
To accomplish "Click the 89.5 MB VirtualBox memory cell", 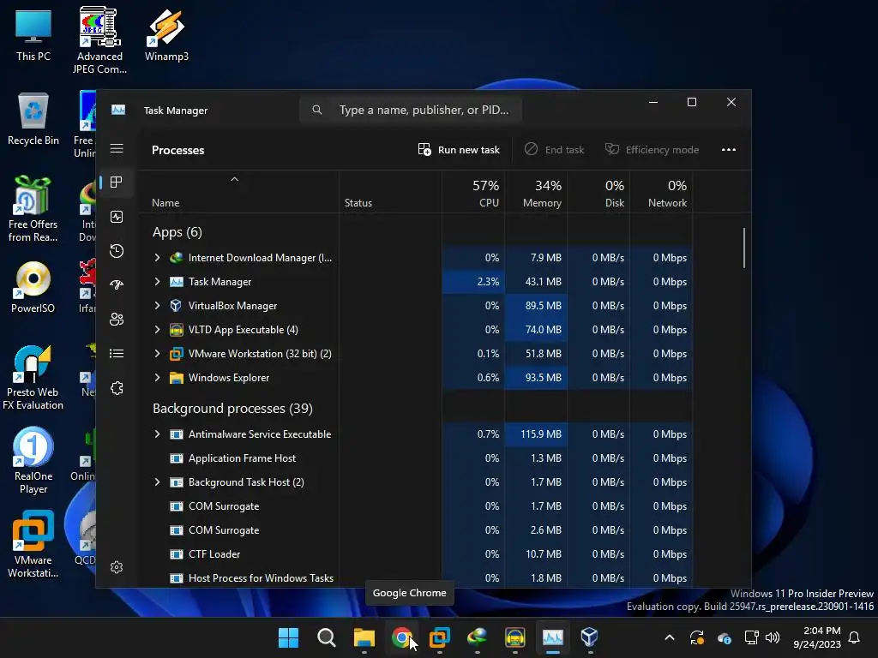I will point(537,306).
